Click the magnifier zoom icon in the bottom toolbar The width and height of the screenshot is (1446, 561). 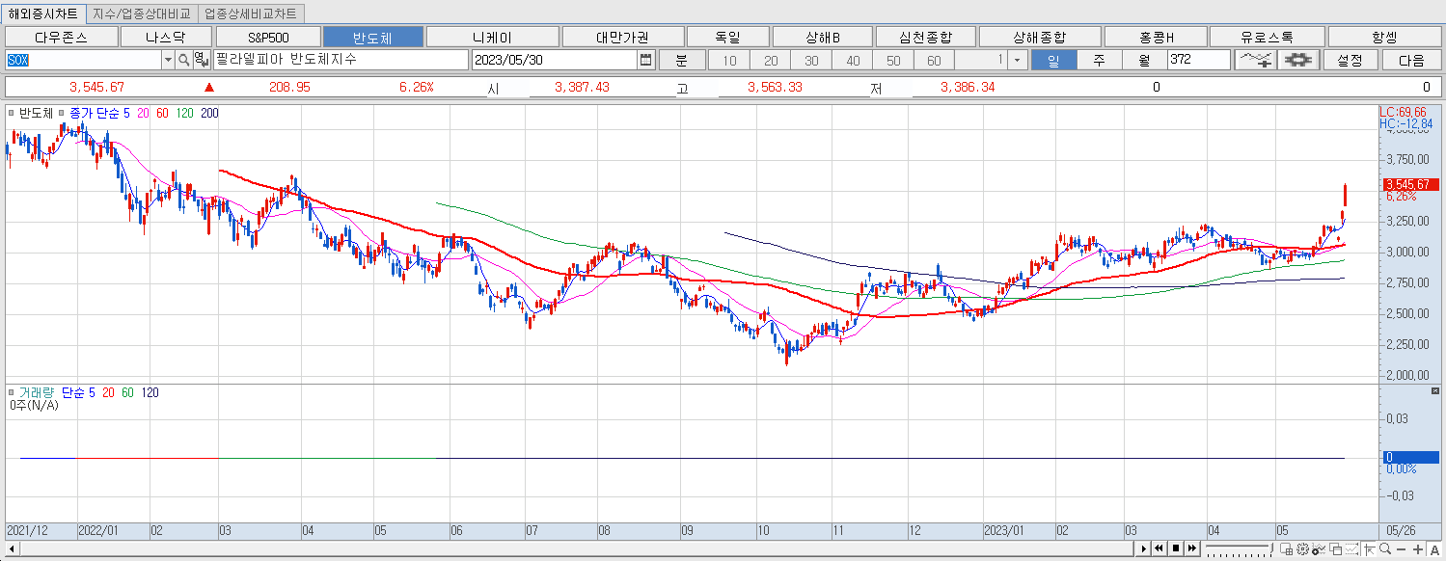click(1385, 551)
